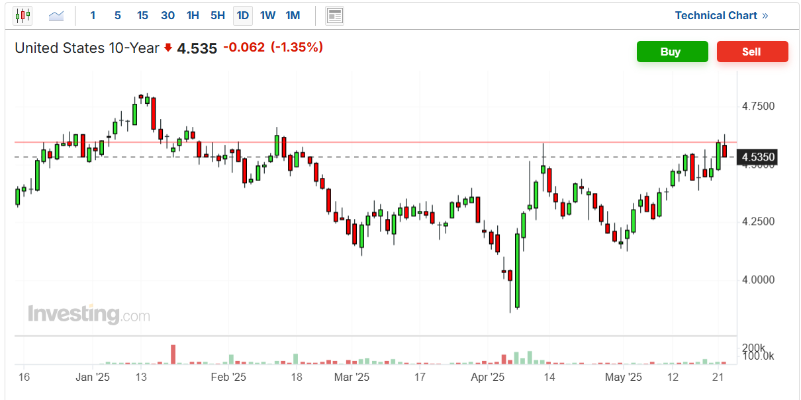Click the 4.2500 axis label
The image size is (801, 400).
coord(758,221)
